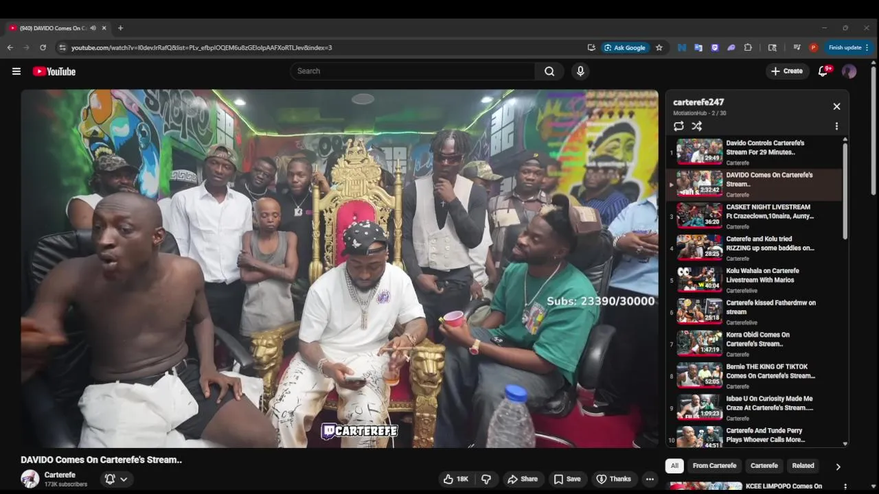Open more actions ellipsis below video
Image resolution: width=879 pixels, height=494 pixels.
point(650,479)
